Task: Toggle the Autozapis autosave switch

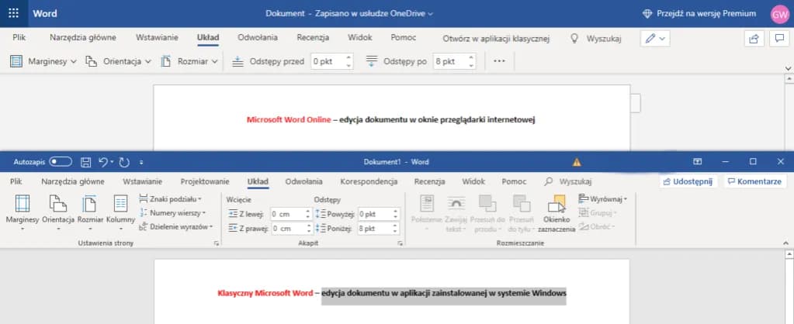Action: point(60,162)
